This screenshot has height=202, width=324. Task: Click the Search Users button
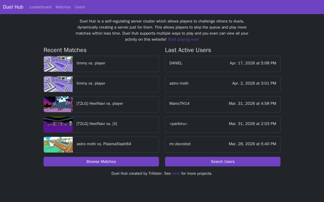[223, 162]
